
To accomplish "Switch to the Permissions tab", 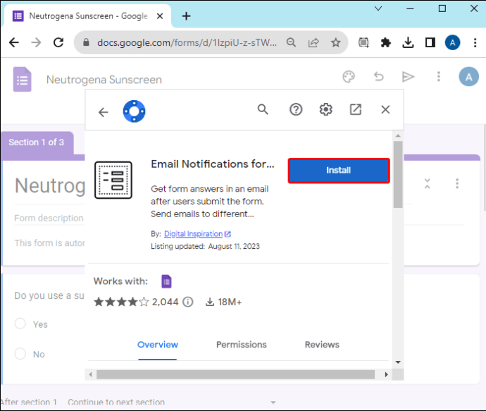I will tap(241, 345).
